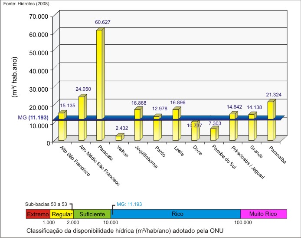Select the Pardo category label

click(160, 151)
